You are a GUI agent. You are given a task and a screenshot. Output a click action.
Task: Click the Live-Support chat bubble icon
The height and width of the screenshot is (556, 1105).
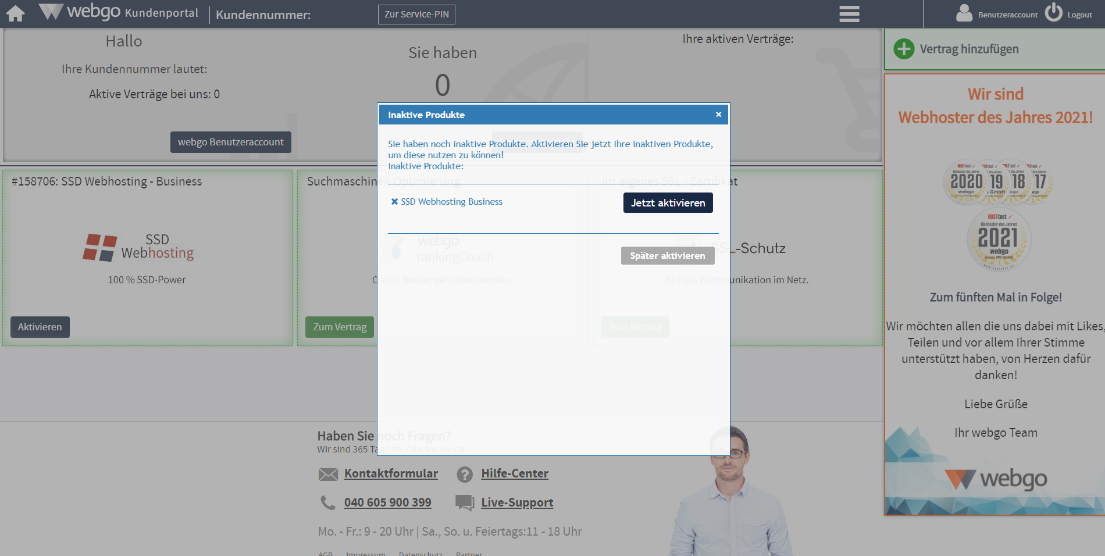coord(465,502)
